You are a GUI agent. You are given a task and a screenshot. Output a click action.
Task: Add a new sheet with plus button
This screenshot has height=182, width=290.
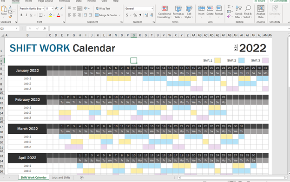click(82, 177)
